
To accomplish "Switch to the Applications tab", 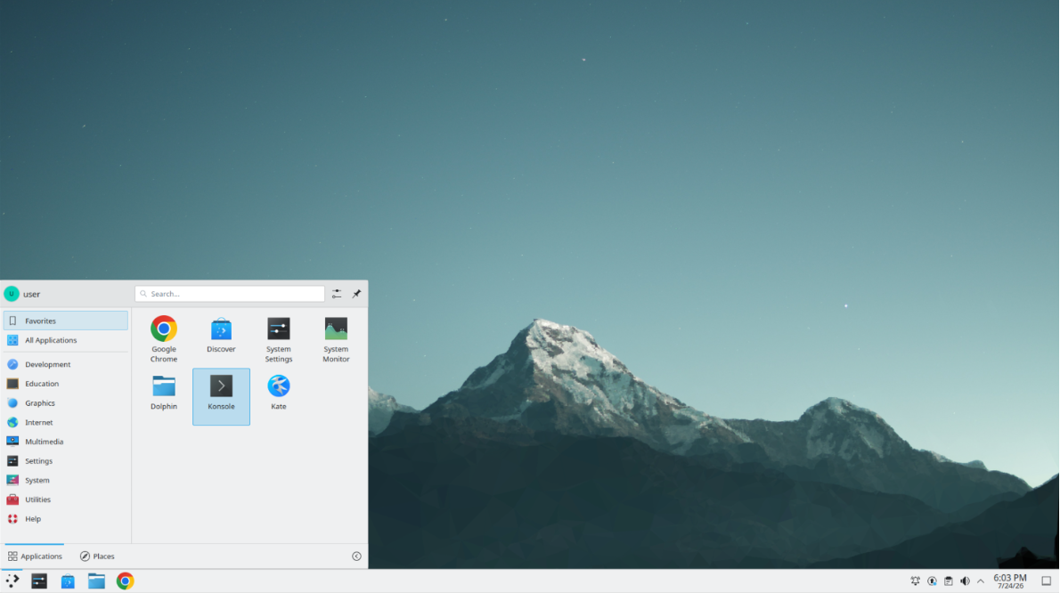I will pyautogui.click(x=35, y=556).
